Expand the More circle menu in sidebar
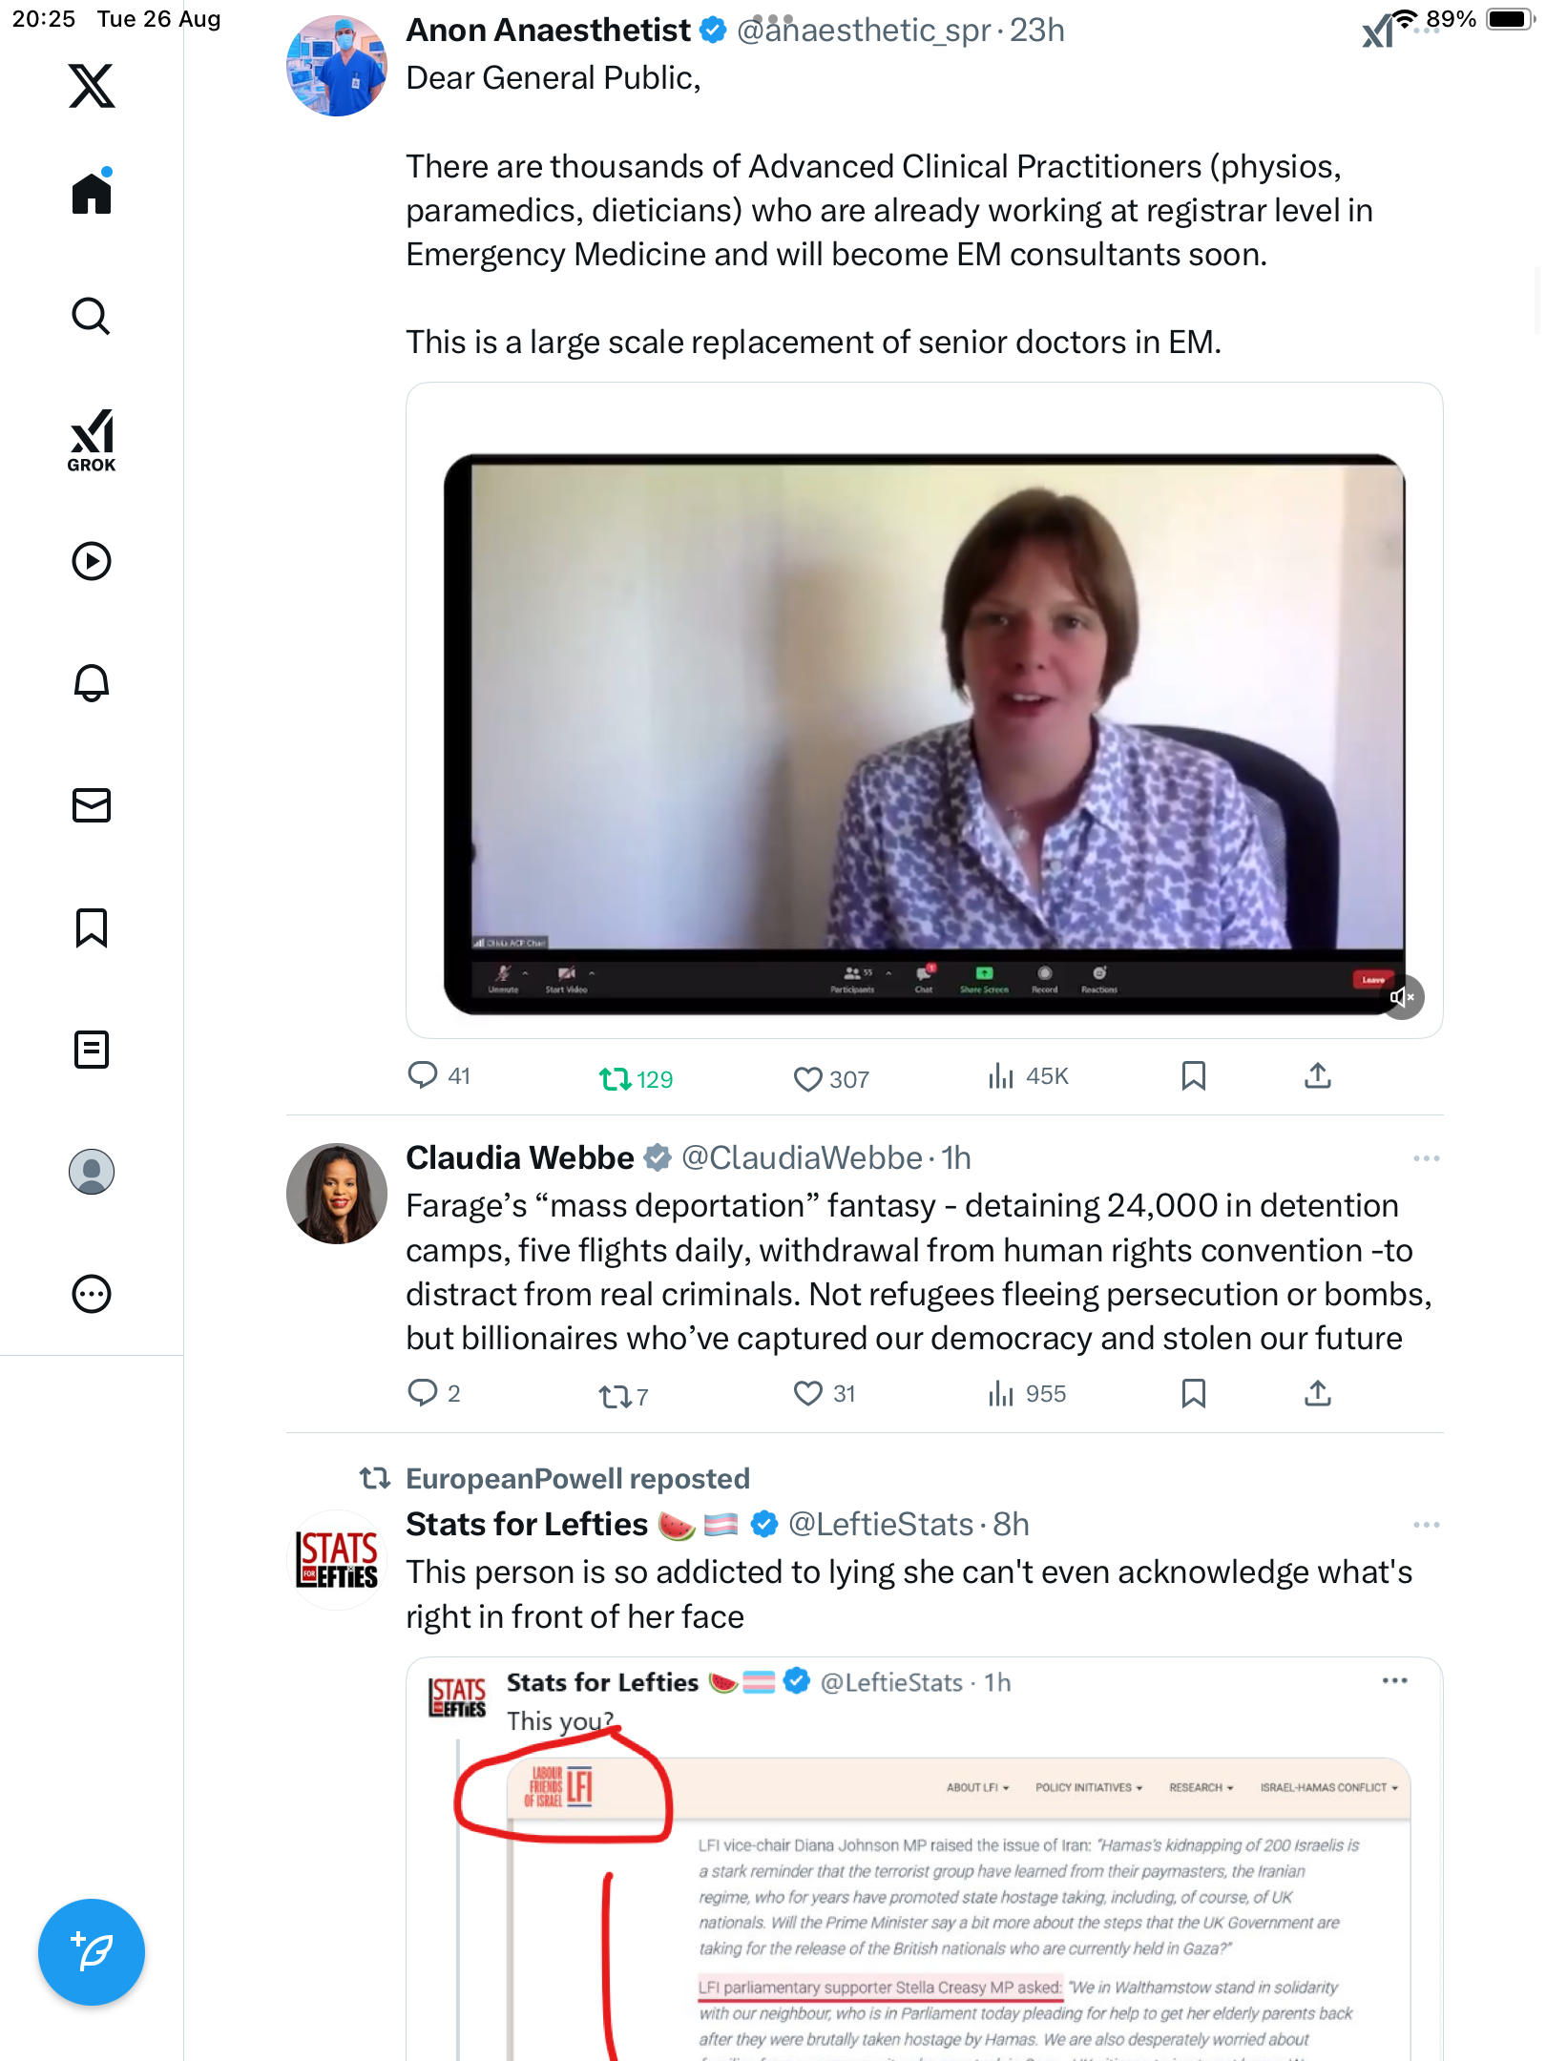The width and height of the screenshot is (1546, 2061). pos(92,1294)
